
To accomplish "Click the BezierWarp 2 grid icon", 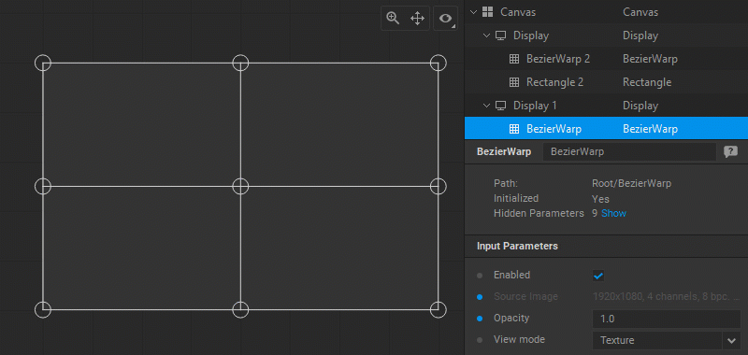I will point(514,59).
